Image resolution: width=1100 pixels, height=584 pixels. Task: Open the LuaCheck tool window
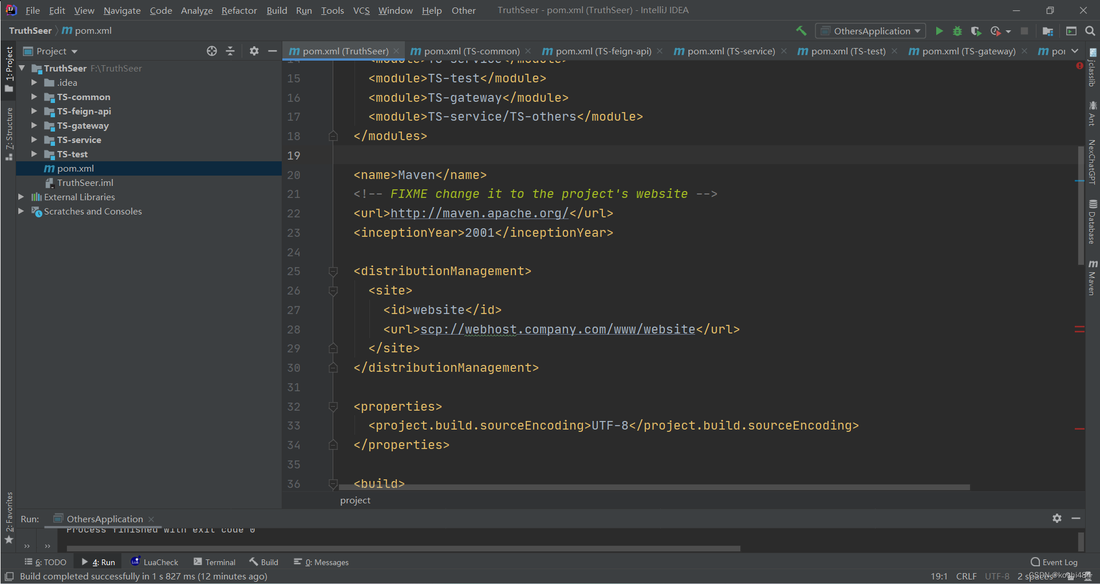(x=155, y=562)
